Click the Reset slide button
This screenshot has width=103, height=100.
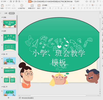[45, 5]
